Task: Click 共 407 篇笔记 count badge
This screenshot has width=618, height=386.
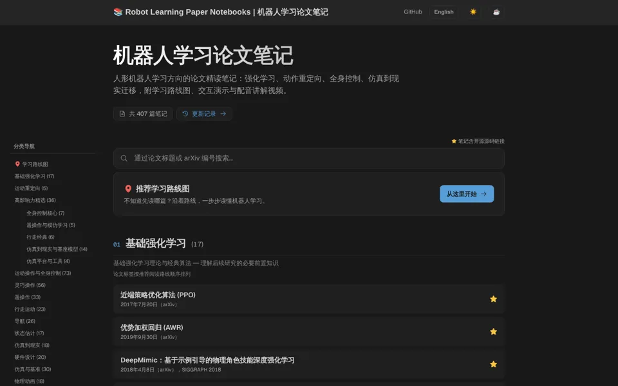Action: [143, 114]
